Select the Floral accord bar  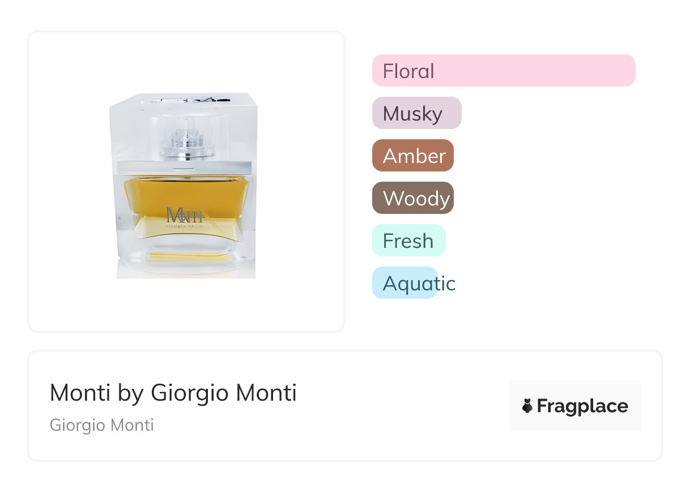[x=503, y=71]
